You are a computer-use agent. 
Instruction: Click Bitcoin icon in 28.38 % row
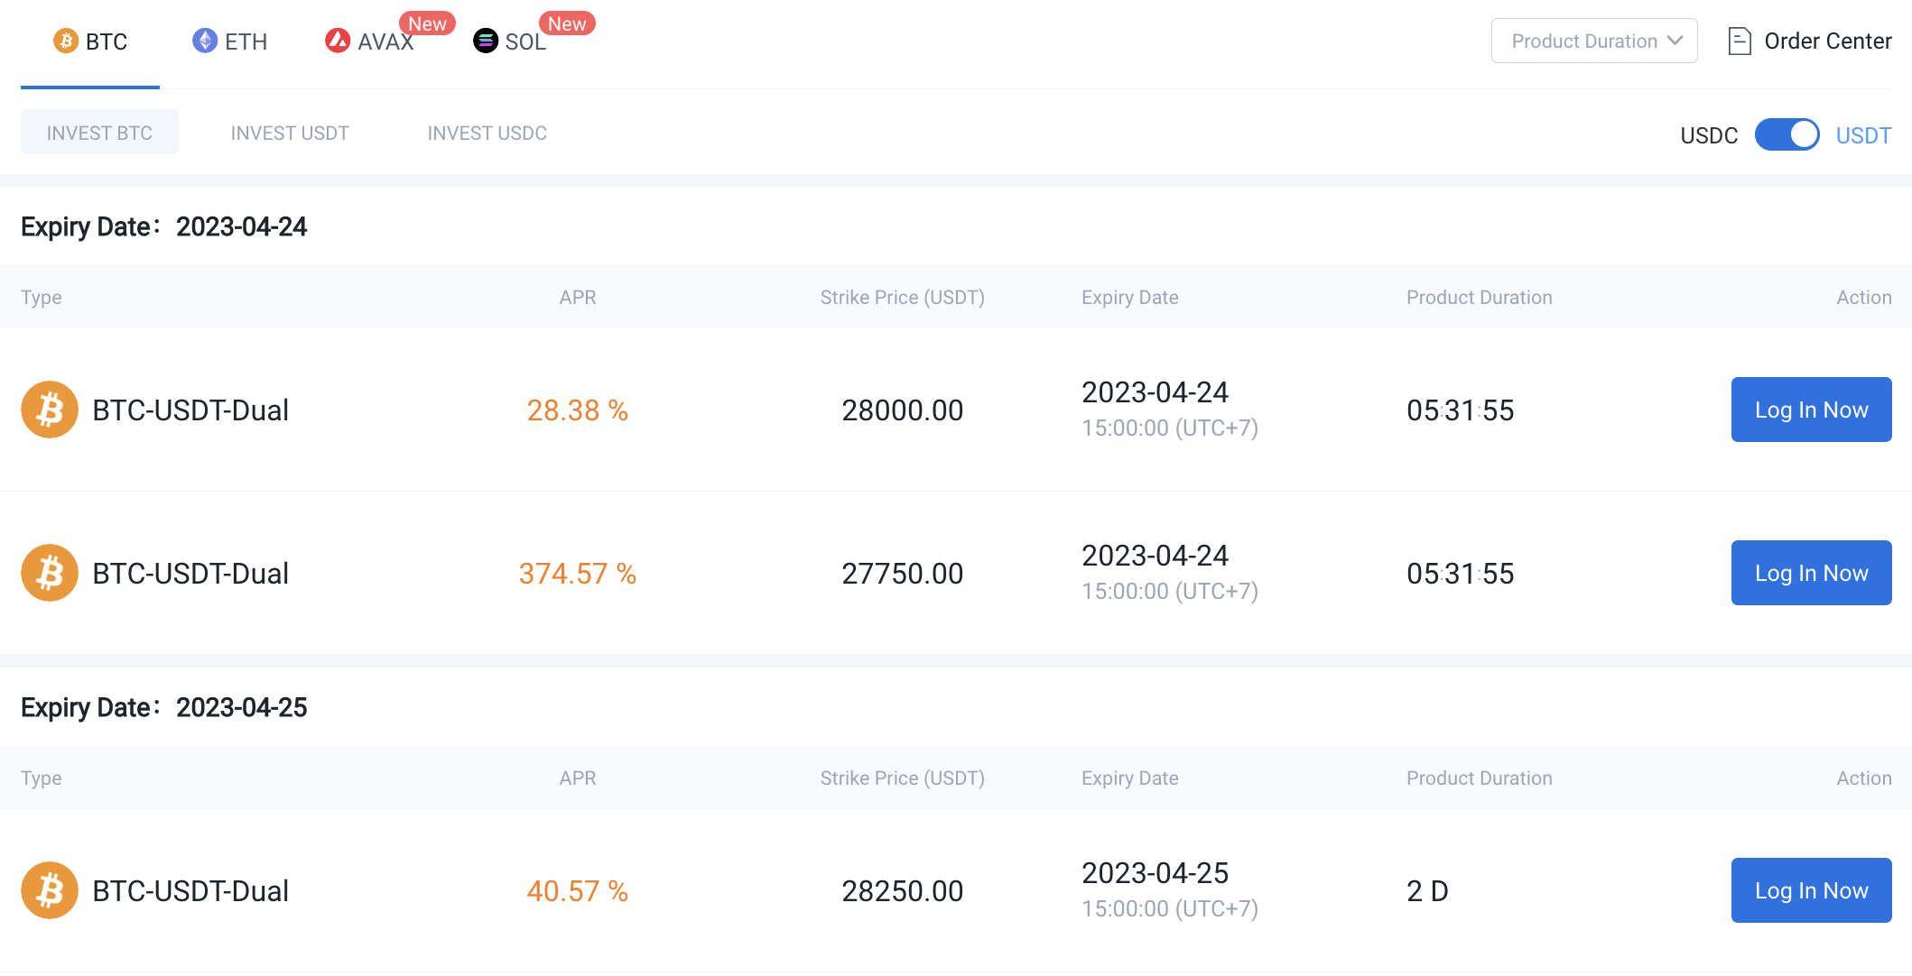50,410
